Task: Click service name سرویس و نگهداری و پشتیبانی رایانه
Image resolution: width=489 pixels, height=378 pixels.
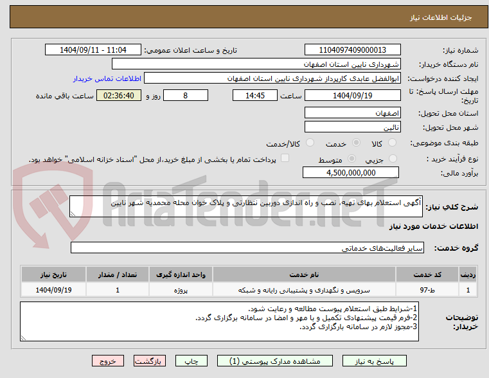Action: (304, 290)
